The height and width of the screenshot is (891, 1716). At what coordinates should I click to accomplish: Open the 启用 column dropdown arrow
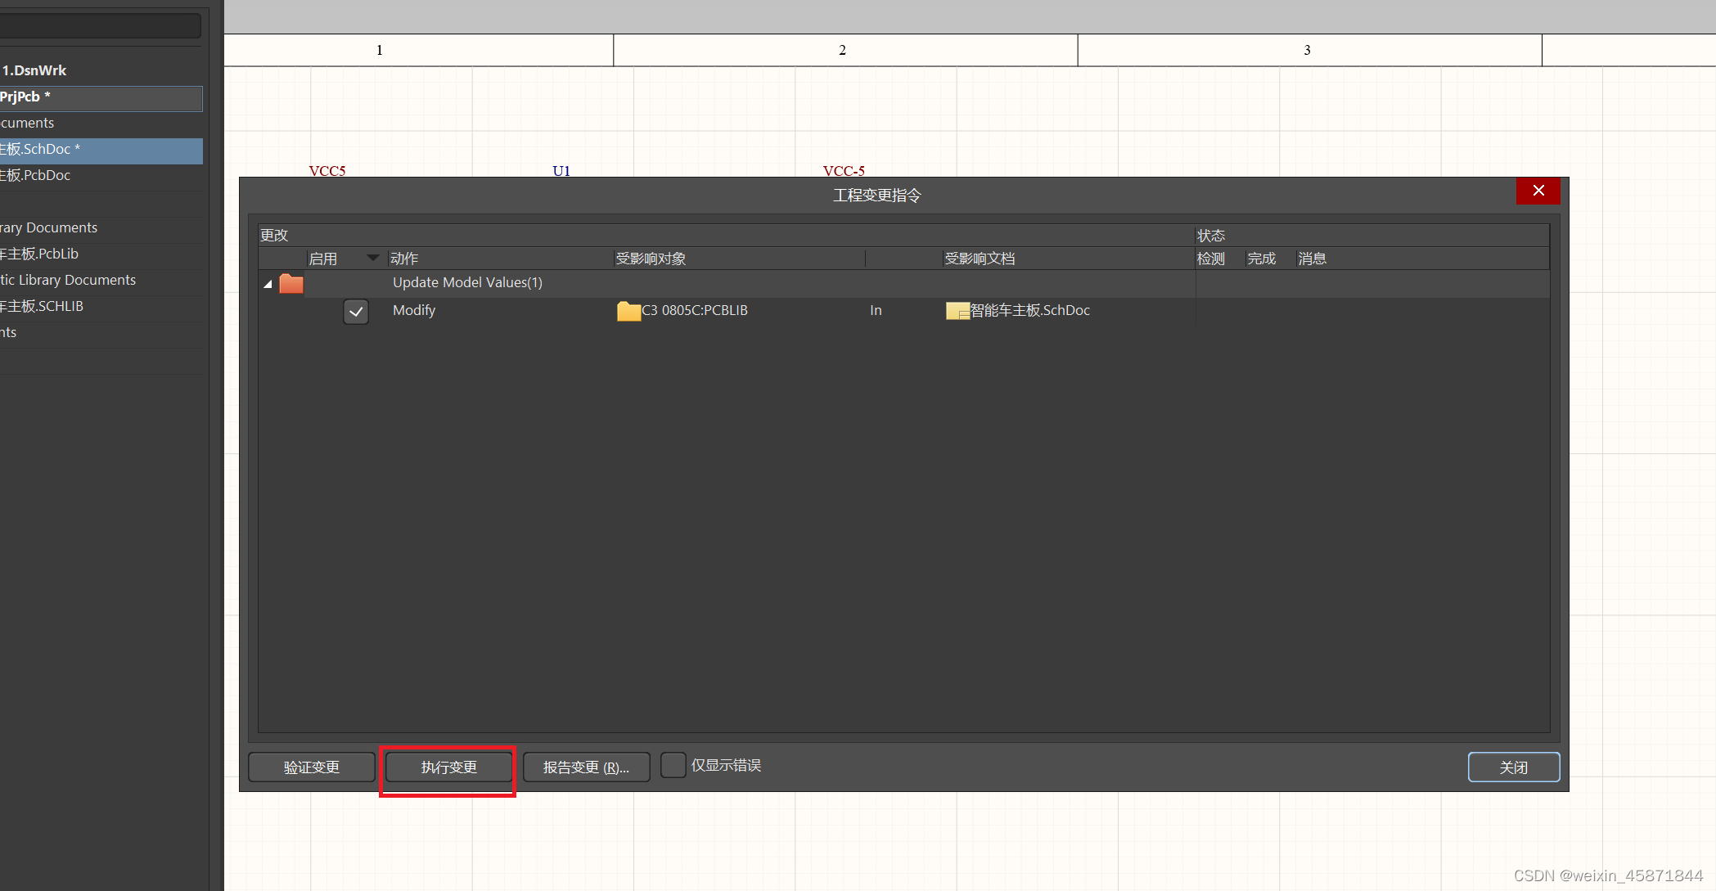[373, 258]
